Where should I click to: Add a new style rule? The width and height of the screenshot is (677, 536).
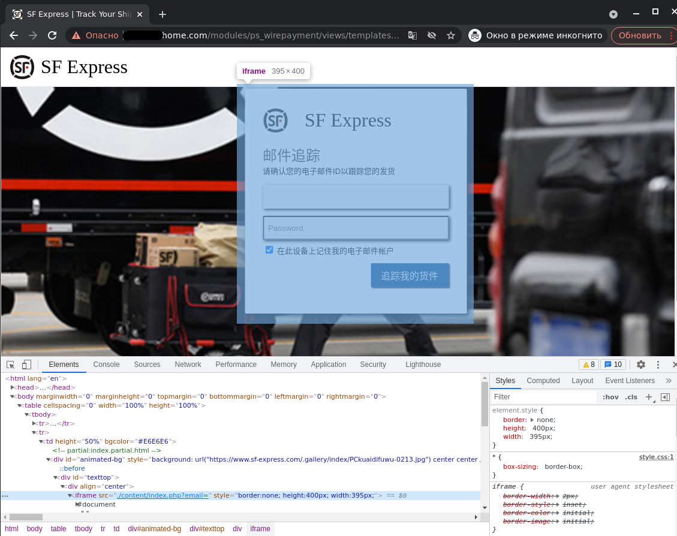649,397
